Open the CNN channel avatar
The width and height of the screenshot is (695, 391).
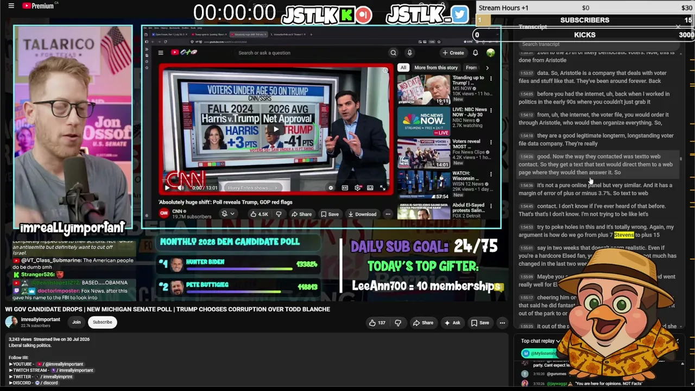point(163,213)
